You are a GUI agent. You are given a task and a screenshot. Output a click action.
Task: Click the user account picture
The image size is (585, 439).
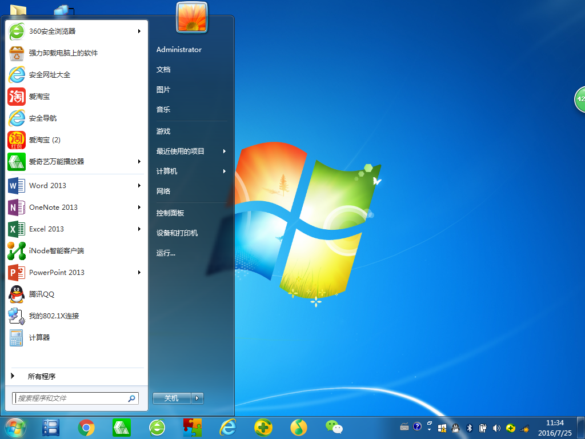[x=192, y=17]
